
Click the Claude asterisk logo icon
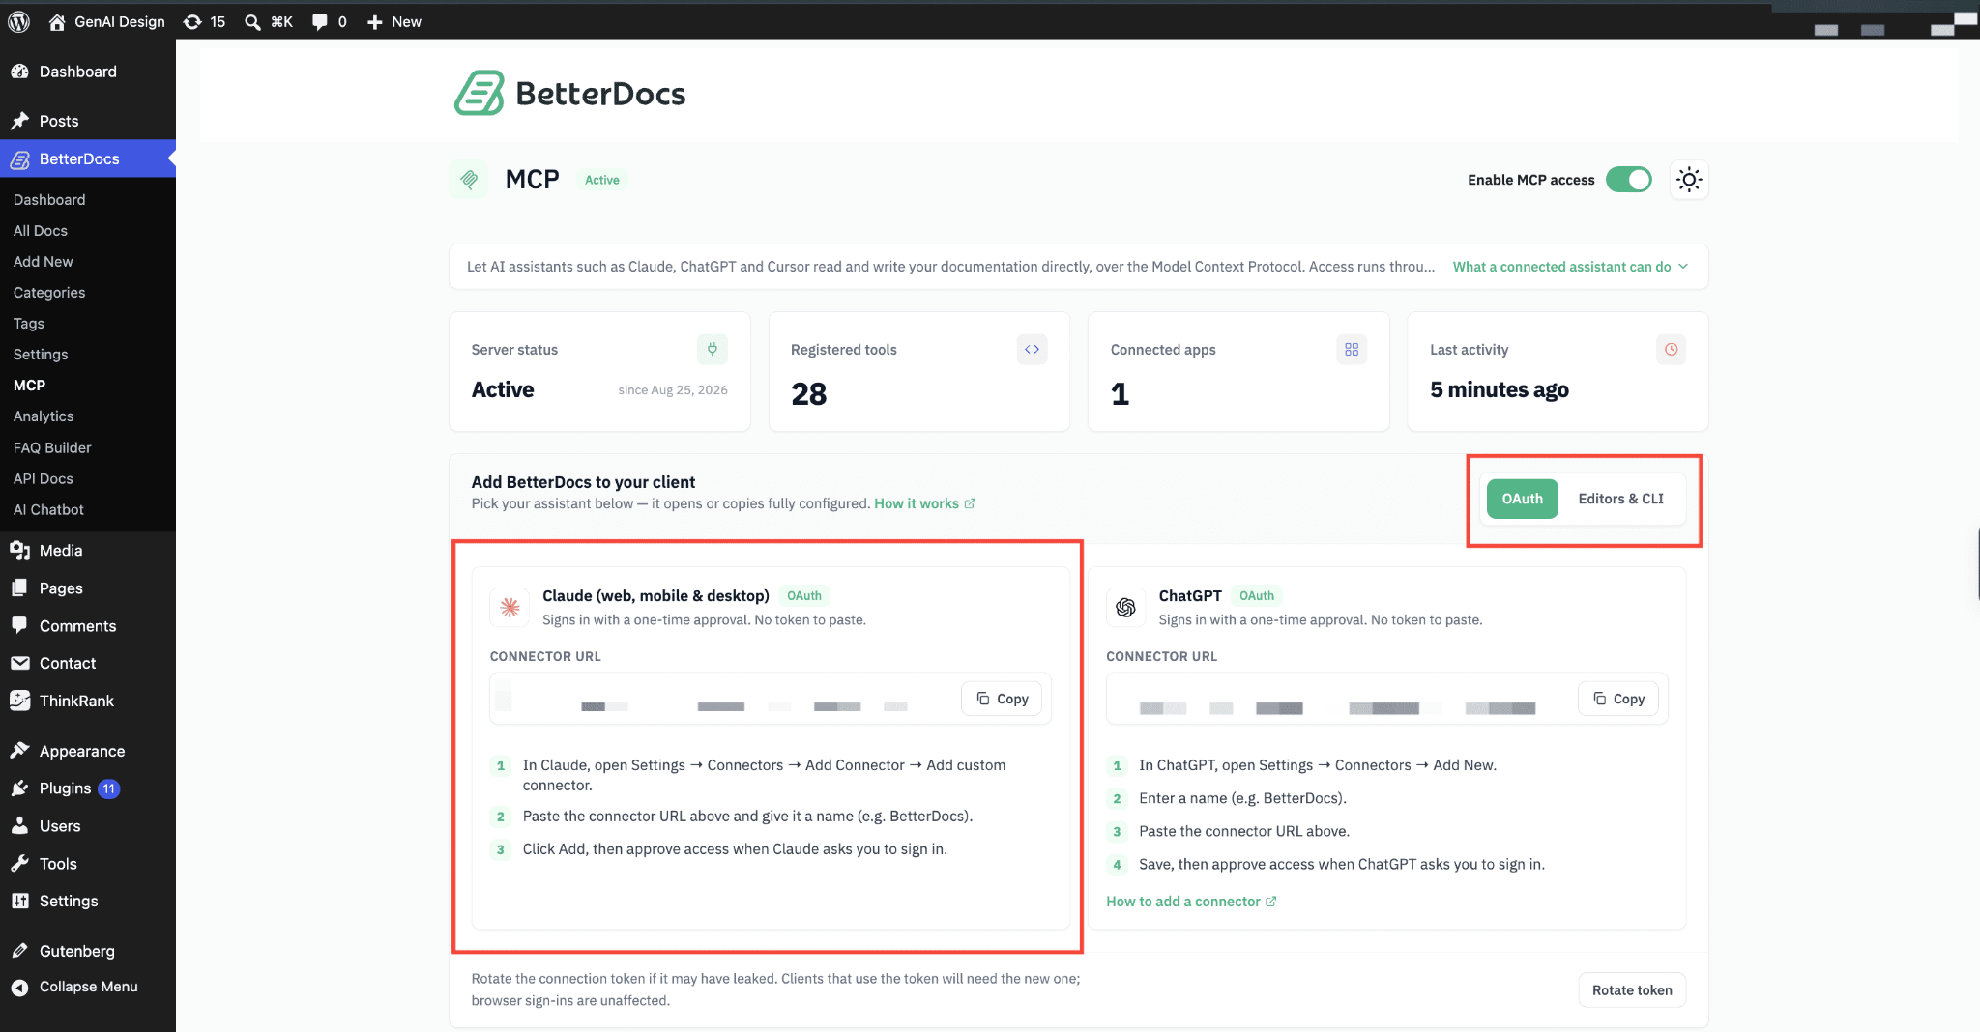coord(510,607)
